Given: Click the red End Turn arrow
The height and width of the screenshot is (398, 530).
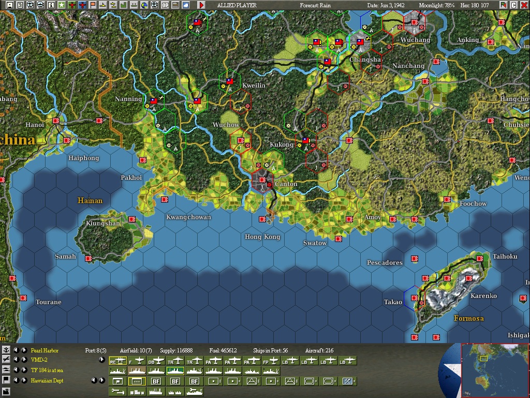Looking at the screenshot, I should (201, 5).
